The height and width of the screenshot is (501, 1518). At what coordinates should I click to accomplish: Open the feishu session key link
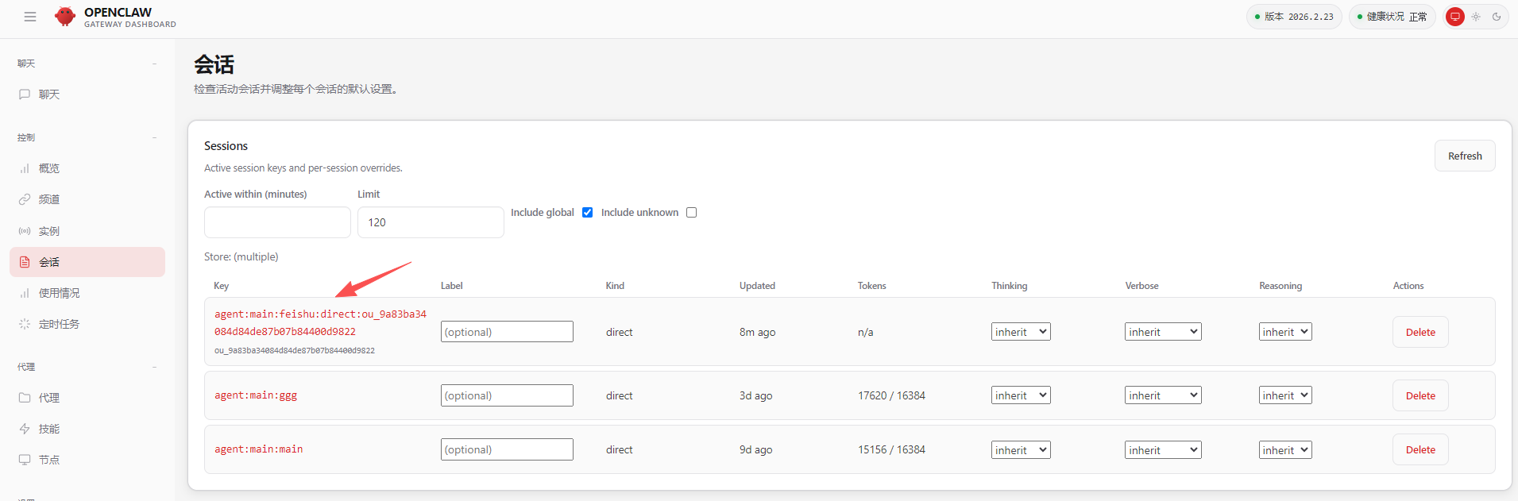point(320,323)
